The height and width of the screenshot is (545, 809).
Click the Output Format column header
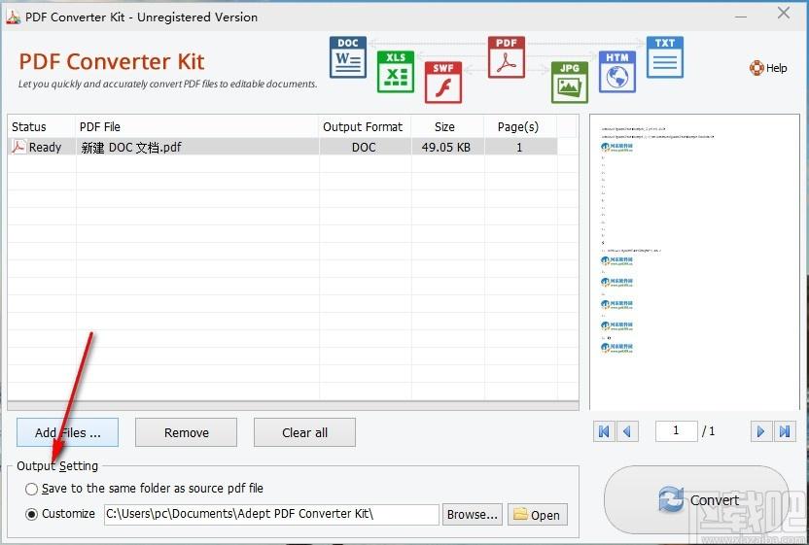(x=365, y=127)
